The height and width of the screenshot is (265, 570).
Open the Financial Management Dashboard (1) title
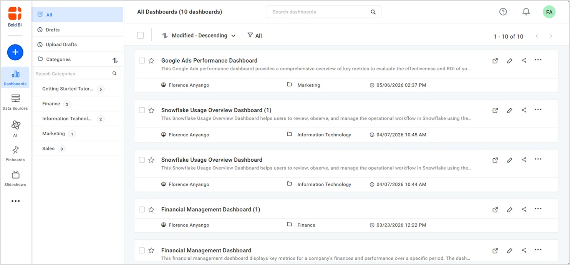[x=210, y=209]
